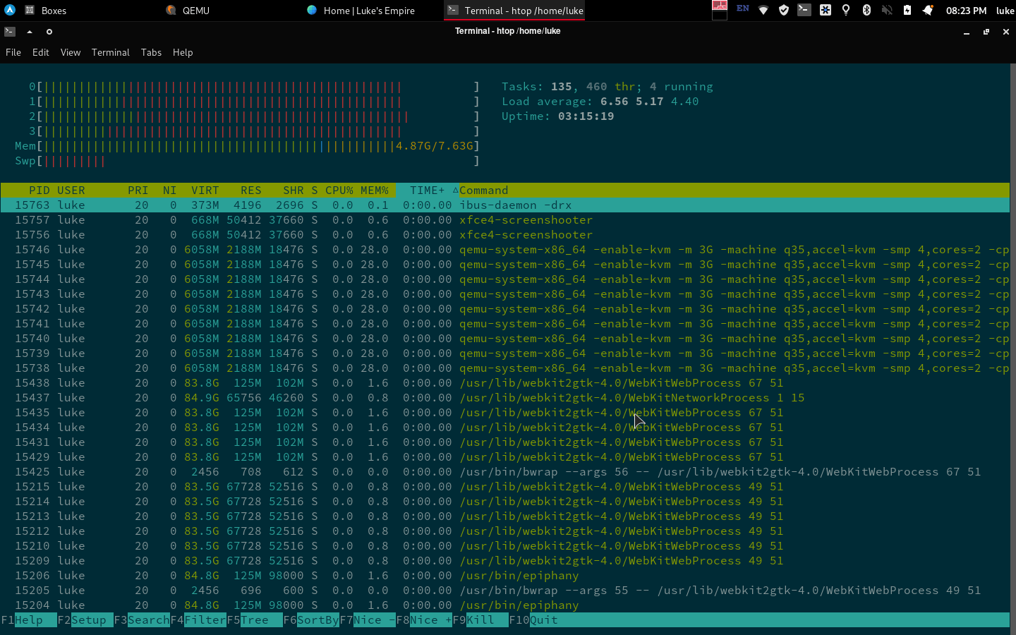Click the Terminal - htop taskbar button
Image resolution: width=1016 pixels, height=635 pixels.
[514, 11]
